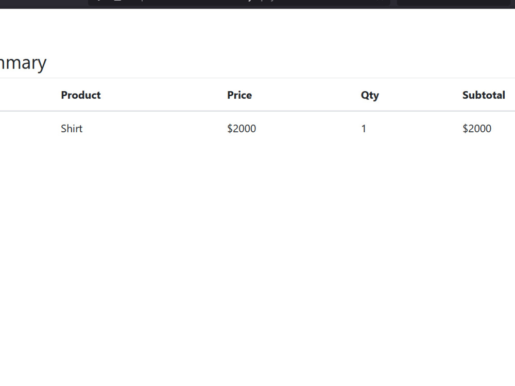
Task: Click the Product column header
Action: click(x=81, y=95)
